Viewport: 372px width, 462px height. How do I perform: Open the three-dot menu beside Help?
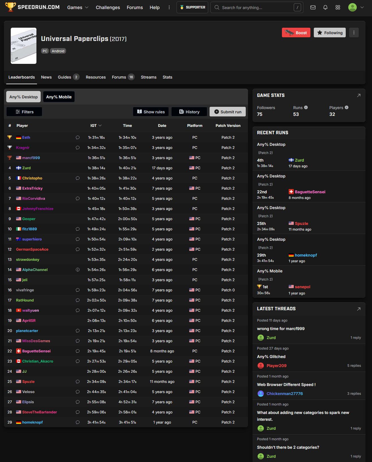pyautogui.click(x=169, y=7)
